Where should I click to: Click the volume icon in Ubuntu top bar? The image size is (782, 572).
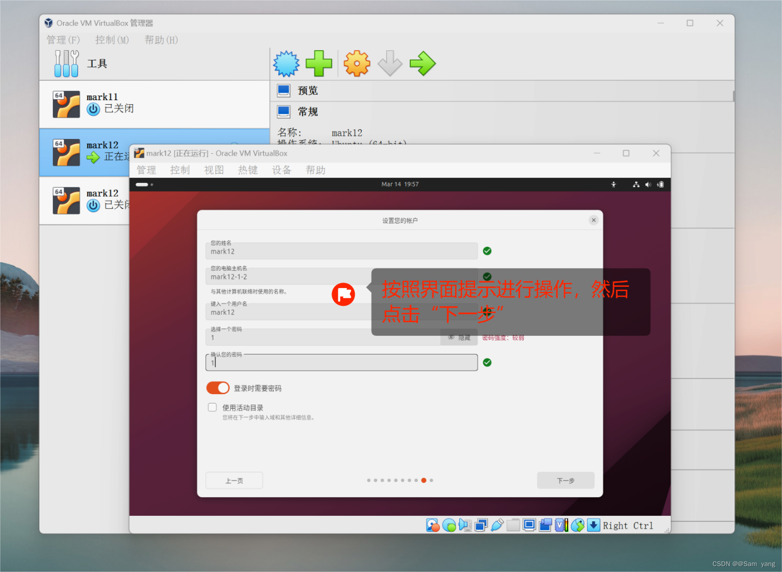point(648,185)
